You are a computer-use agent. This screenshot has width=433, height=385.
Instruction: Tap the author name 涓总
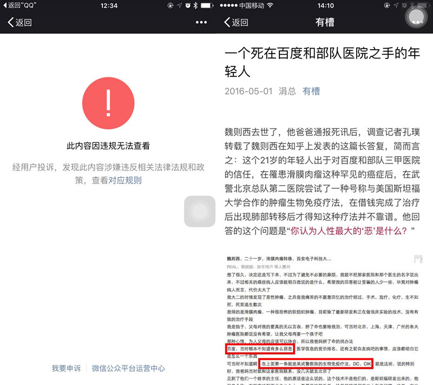click(x=287, y=92)
